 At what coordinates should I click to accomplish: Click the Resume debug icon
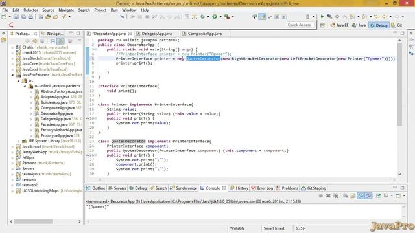pos(132,17)
